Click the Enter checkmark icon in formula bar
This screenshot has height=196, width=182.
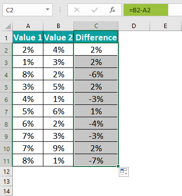coord(95,10)
